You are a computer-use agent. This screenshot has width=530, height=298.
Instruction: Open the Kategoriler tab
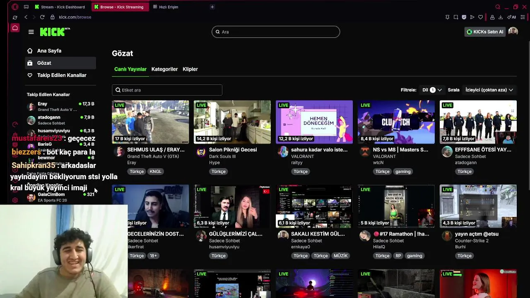(164, 69)
